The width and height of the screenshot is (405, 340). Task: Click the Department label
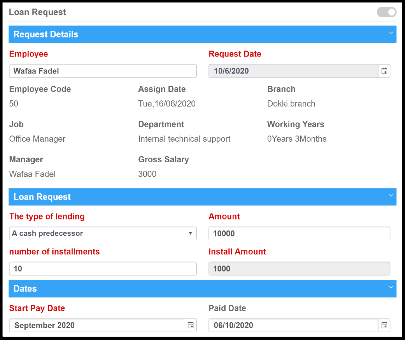(x=161, y=124)
